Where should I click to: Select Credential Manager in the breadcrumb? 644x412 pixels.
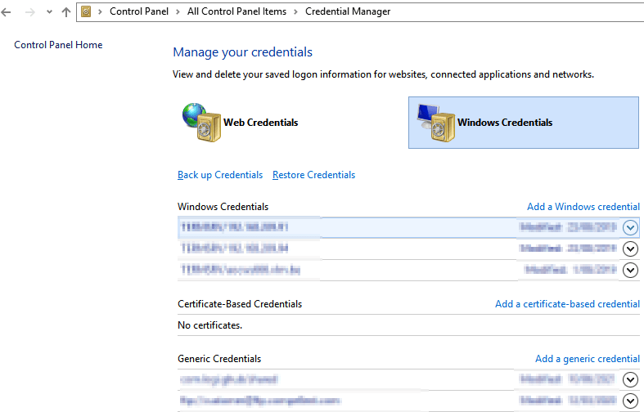348,11
